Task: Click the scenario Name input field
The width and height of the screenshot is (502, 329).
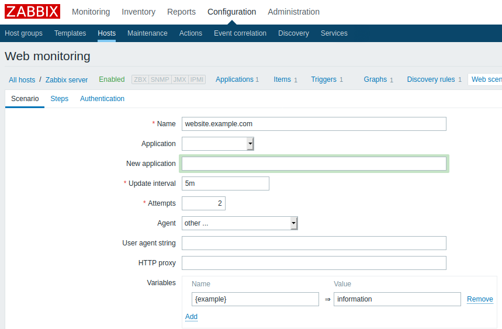Action: coord(314,124)
